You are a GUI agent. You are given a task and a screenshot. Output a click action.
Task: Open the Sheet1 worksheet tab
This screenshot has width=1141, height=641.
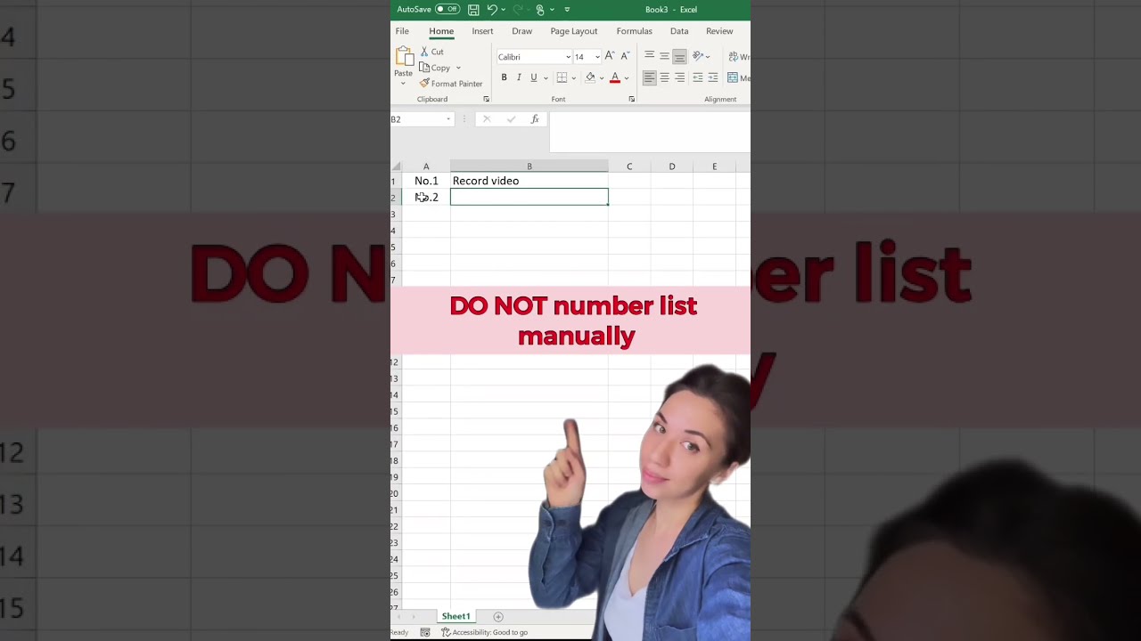pos(456,616)
